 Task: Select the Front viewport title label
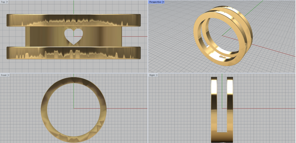tap(4, 75)
